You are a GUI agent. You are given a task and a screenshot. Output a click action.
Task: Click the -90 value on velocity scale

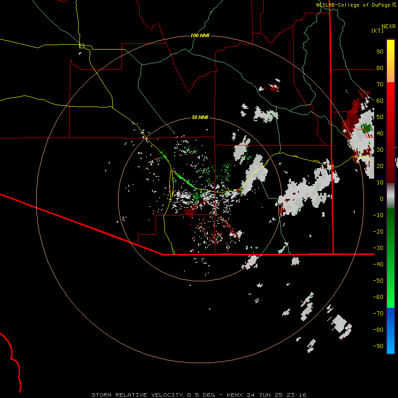pos(378,346)
